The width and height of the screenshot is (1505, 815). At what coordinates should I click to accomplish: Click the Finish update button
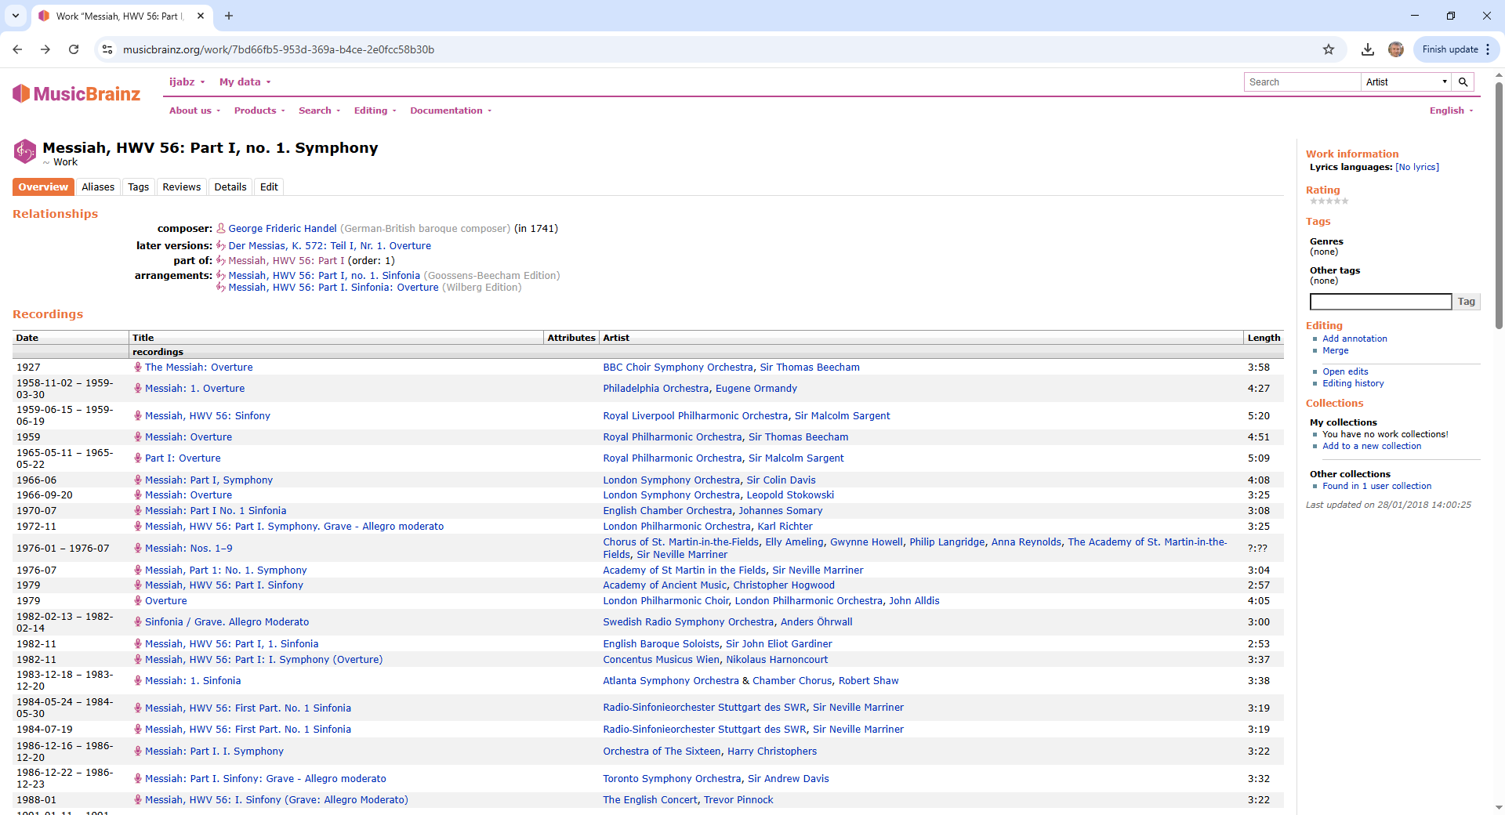[x=1449, y=49]
